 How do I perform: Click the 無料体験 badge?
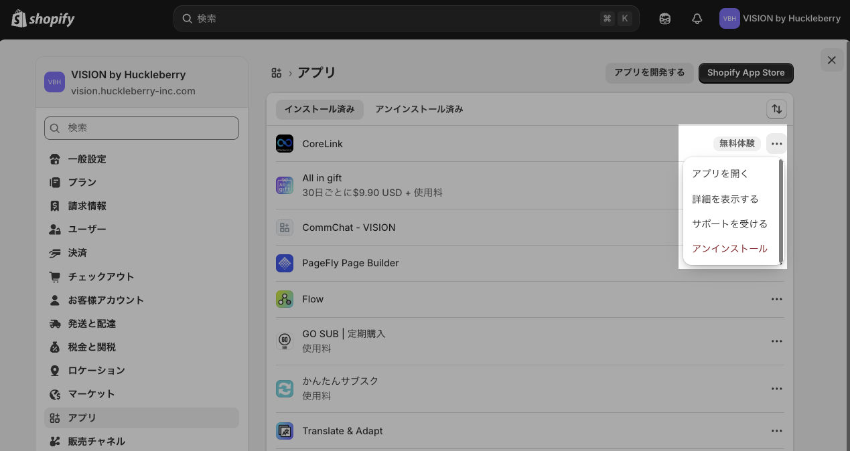tap(737, 143)
